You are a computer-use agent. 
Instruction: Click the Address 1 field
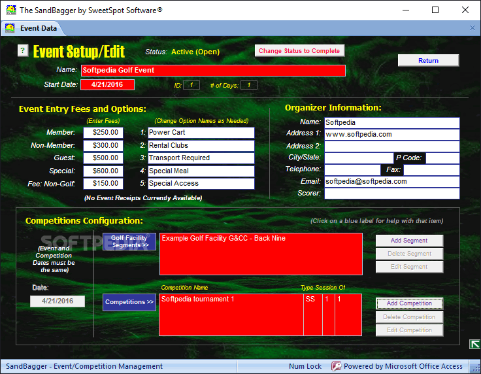coord(392,135)
